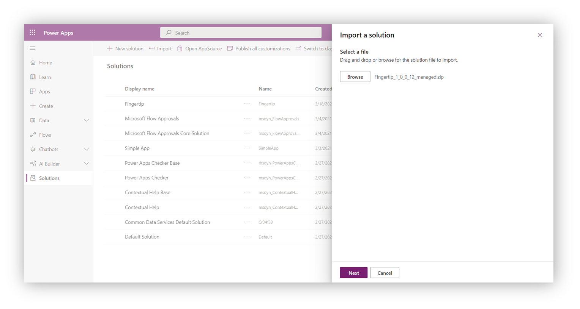Open the Fingertip solution
This screenshot has height=309, width=580.
point(134,104)
